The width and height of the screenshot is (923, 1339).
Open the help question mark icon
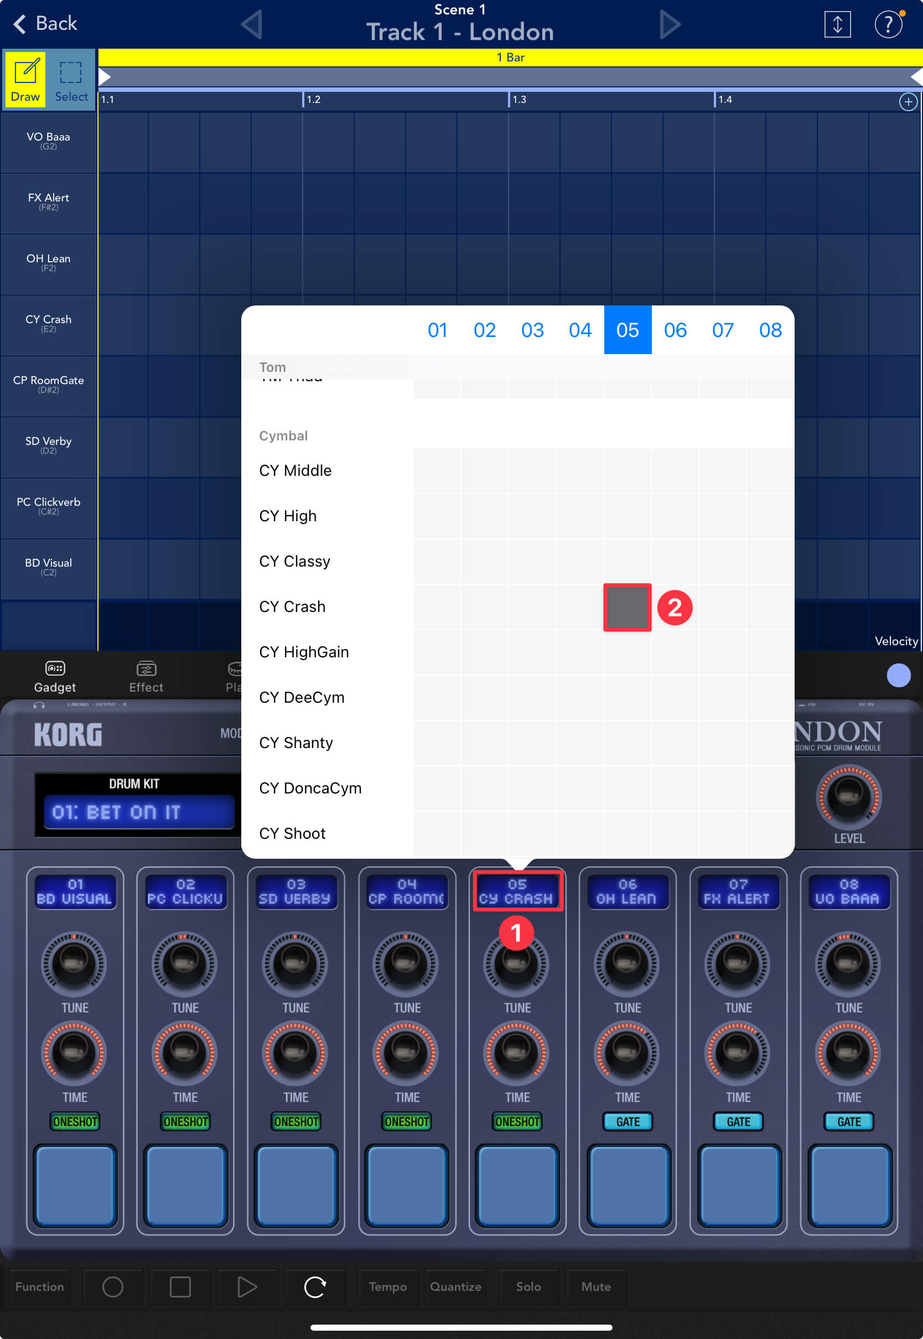887,25
